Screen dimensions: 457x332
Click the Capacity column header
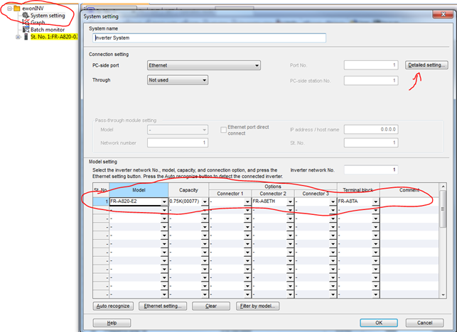coord(188,190)
